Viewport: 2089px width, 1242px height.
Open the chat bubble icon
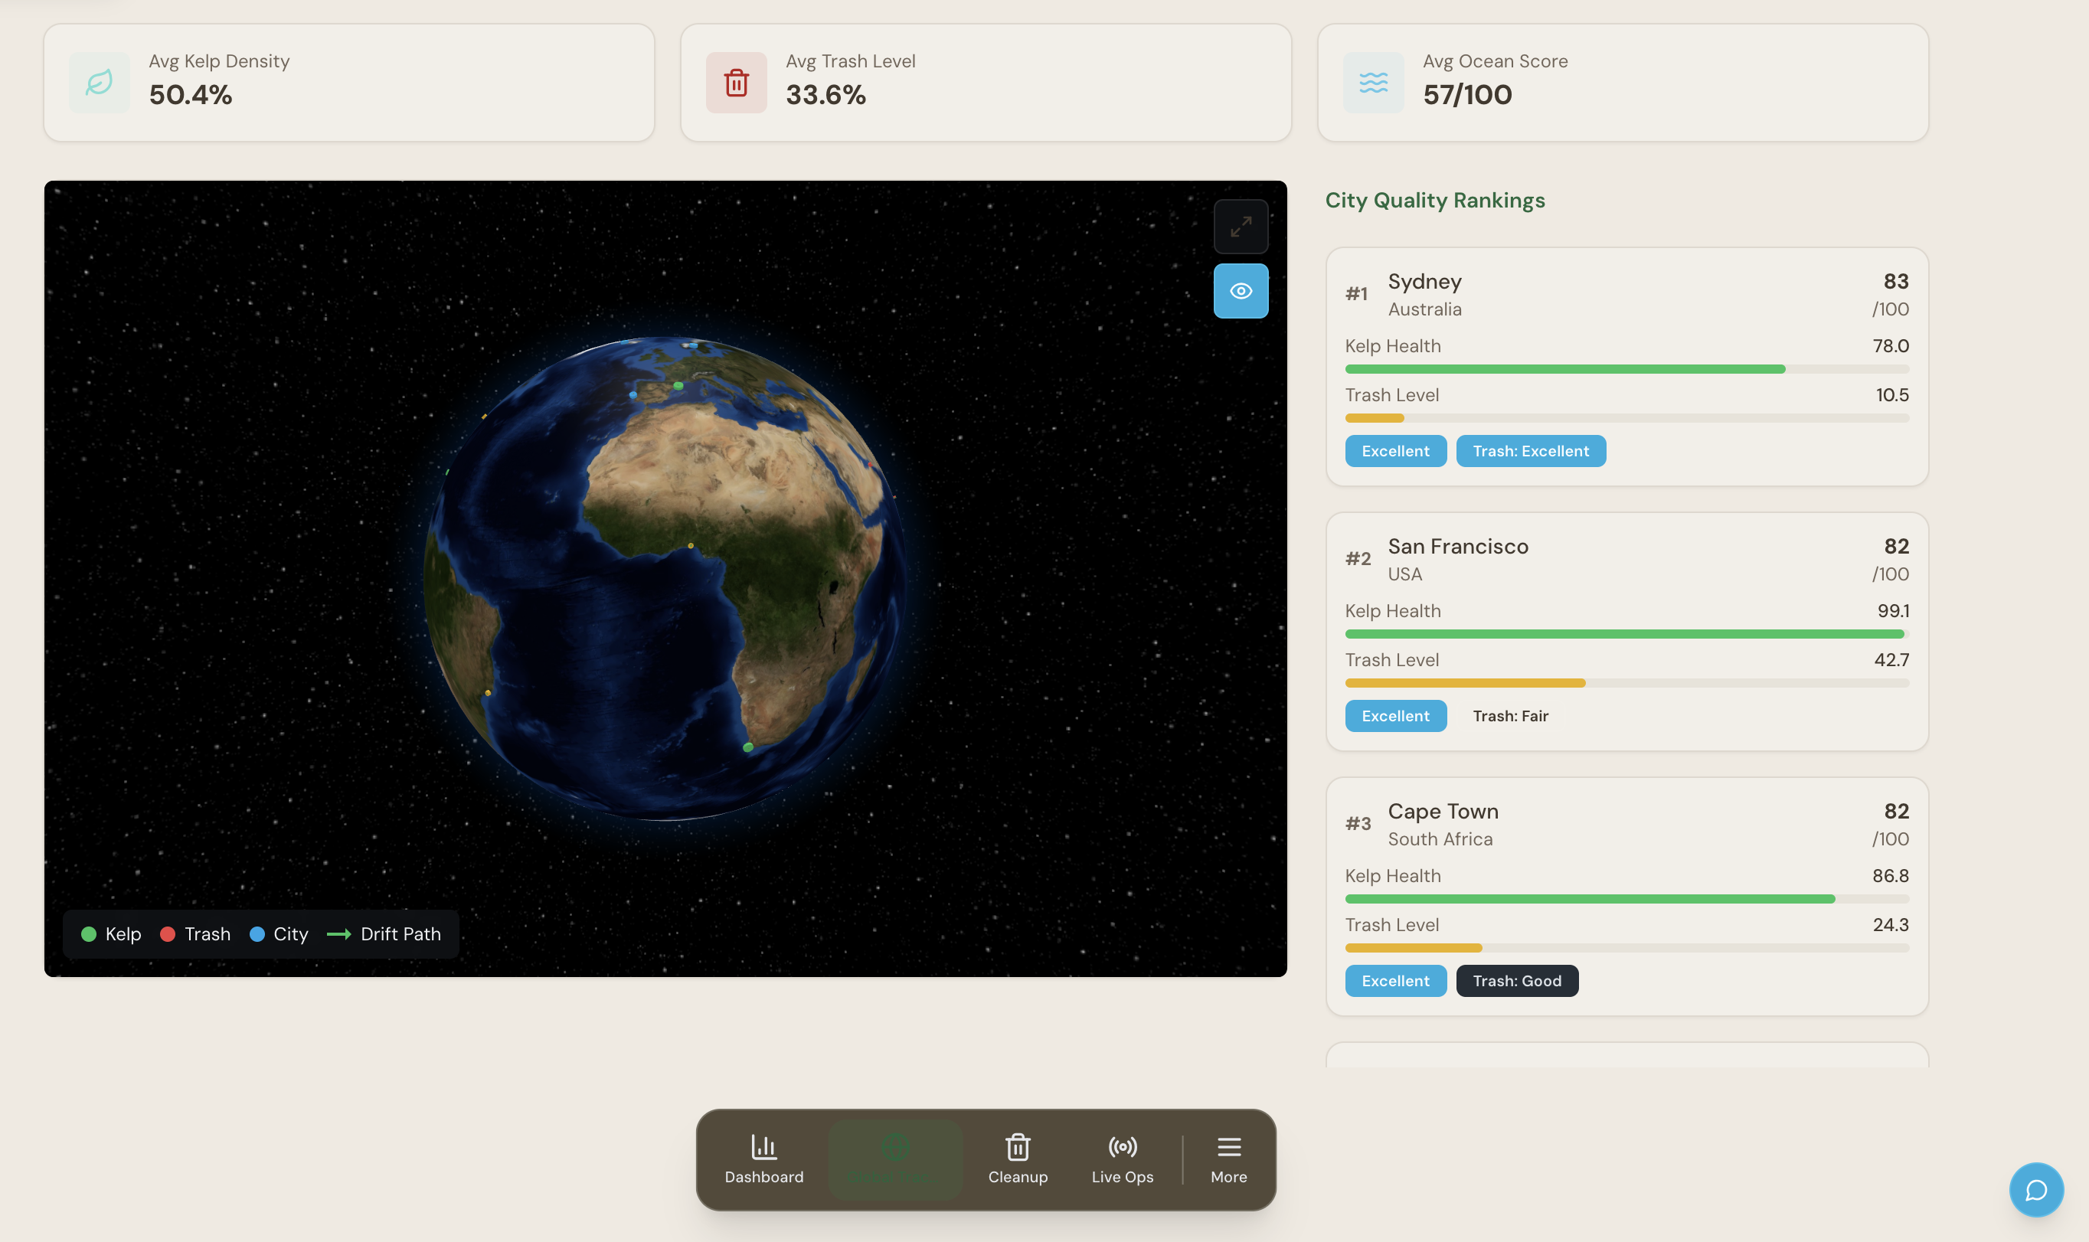point(2035,1189)
